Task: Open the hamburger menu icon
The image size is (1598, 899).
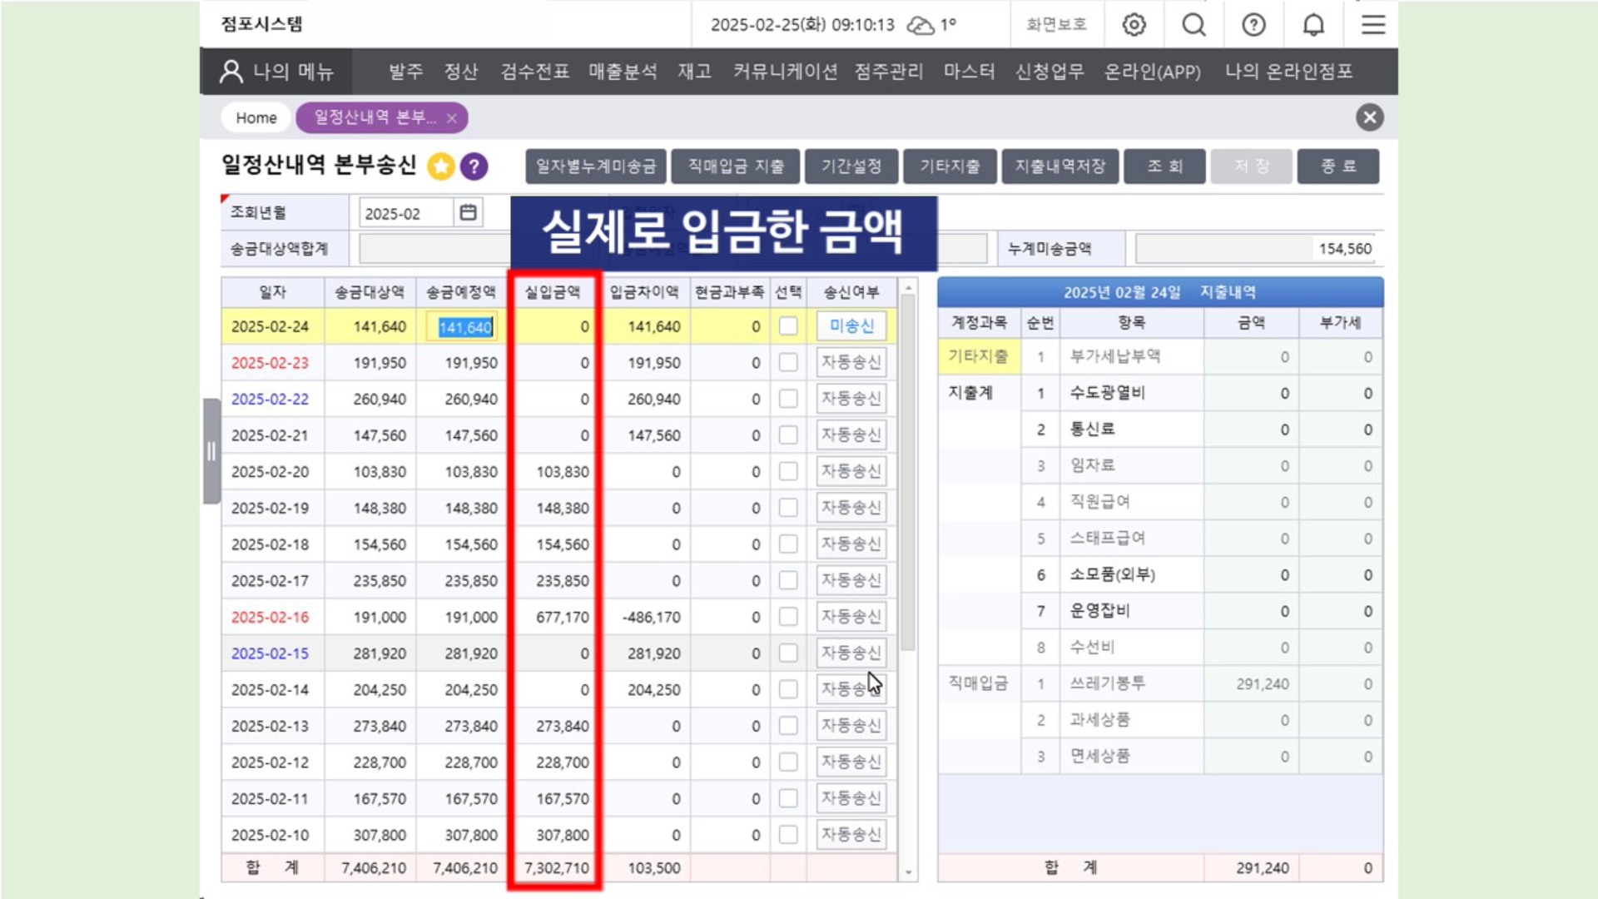Action: (1373, 25)
